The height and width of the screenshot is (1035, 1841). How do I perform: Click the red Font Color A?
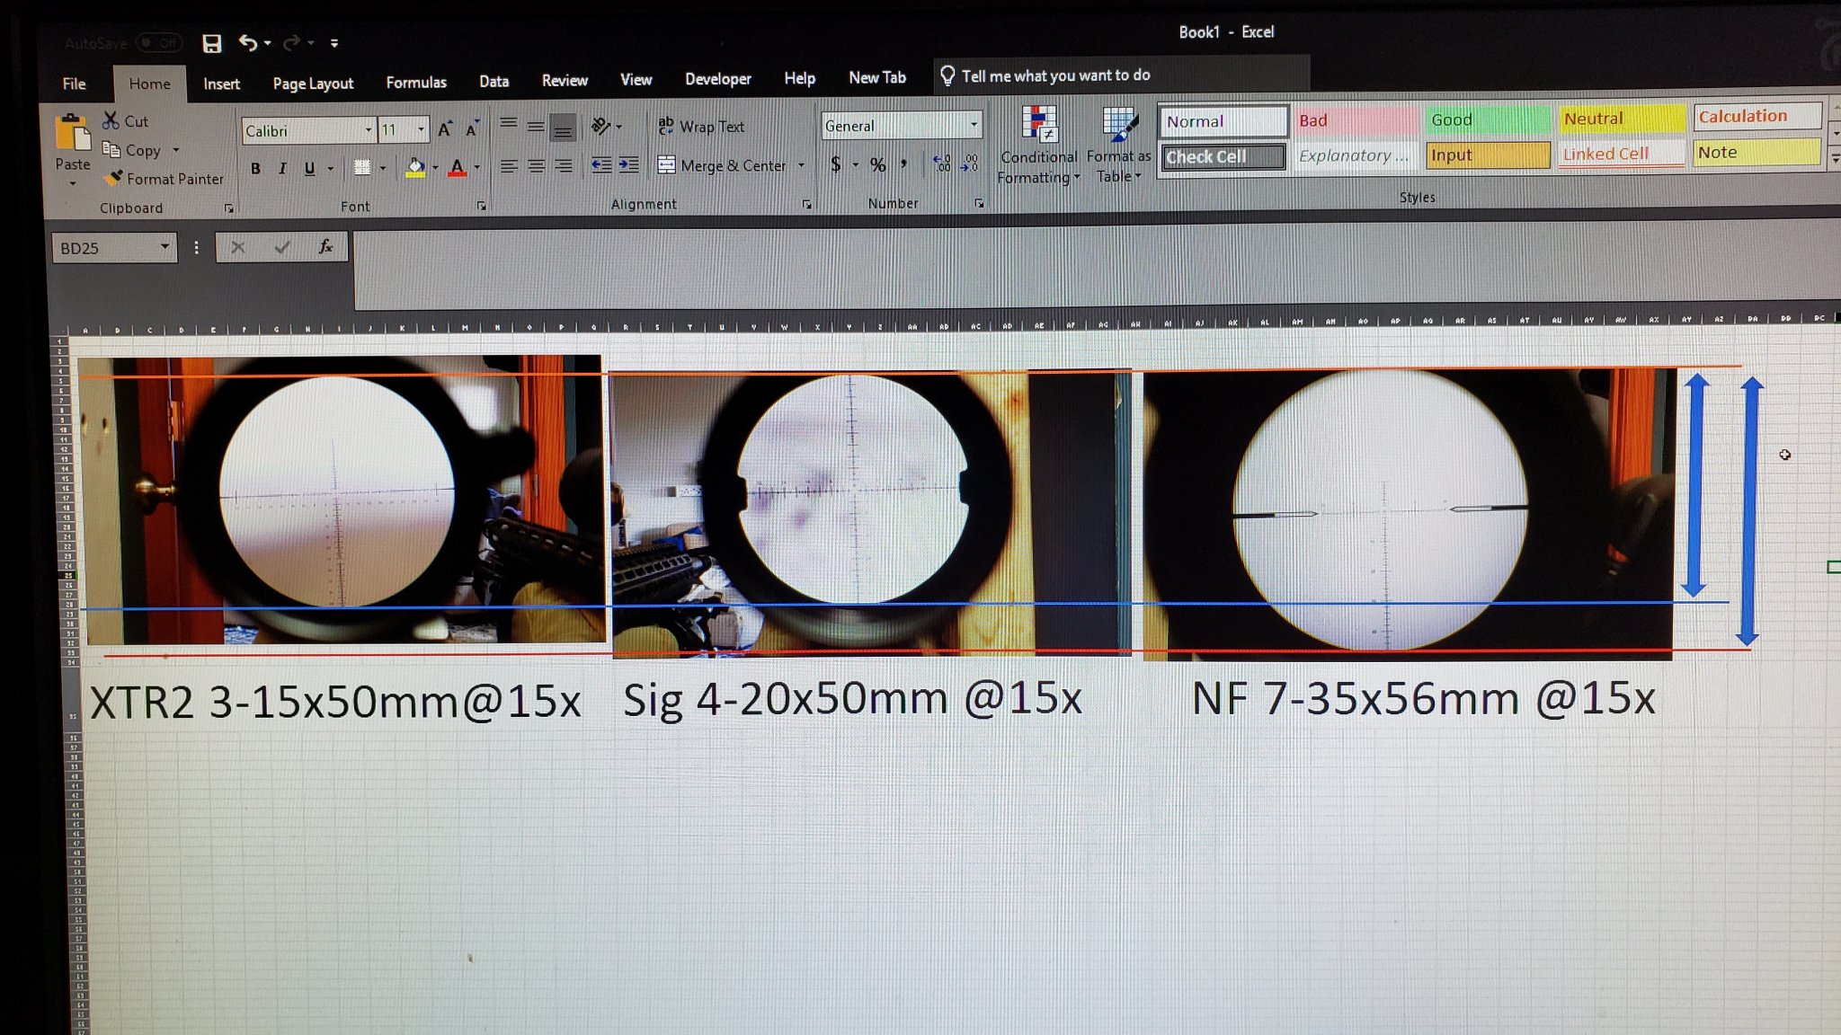(x=457, y=167)
